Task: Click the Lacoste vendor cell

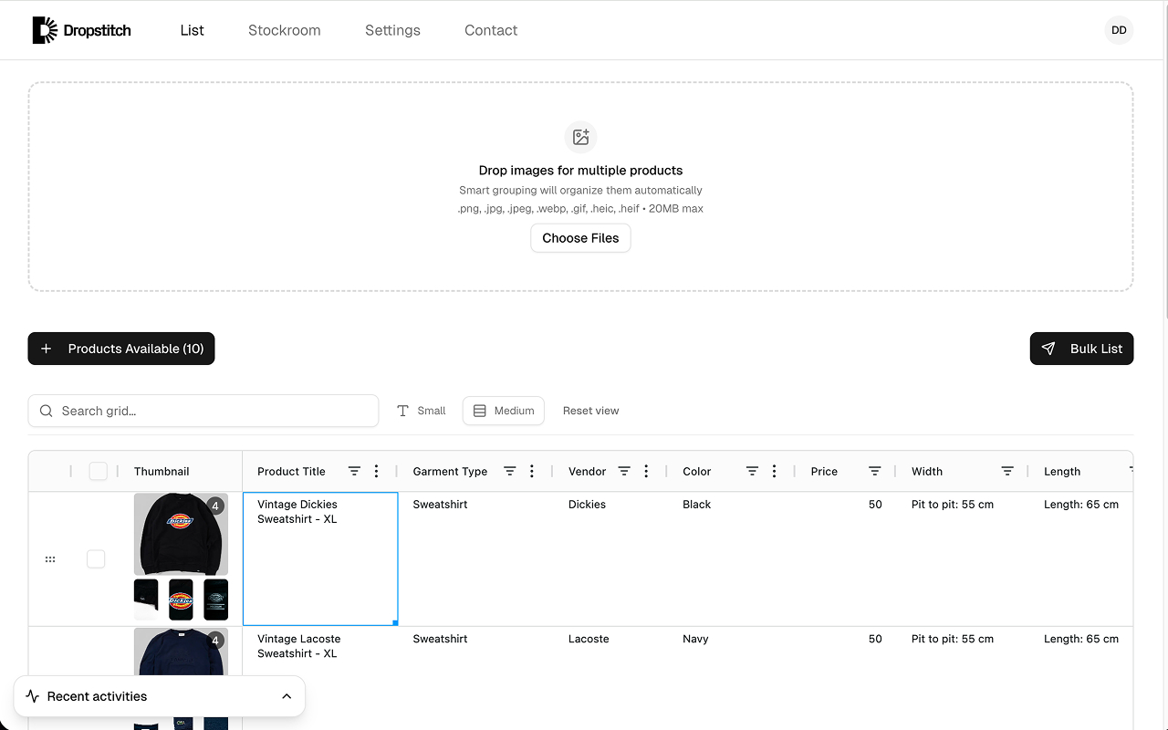Action: pyautogui.click(x=610, y=678)
